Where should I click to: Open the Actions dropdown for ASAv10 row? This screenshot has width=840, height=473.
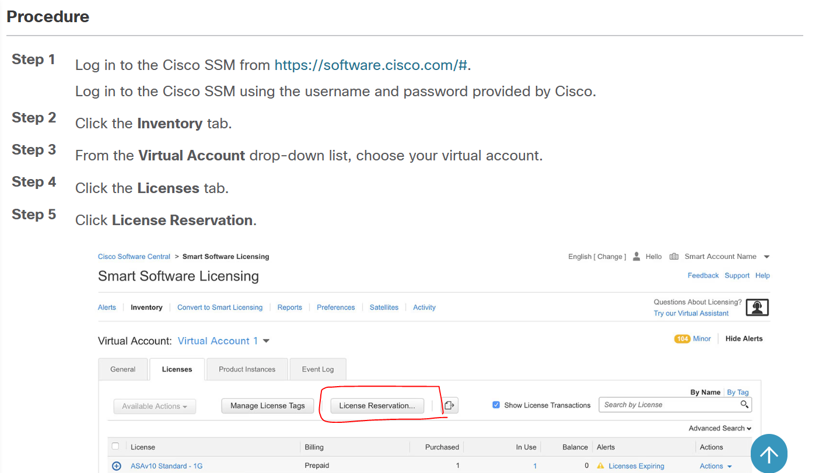[x=716, y=466]
